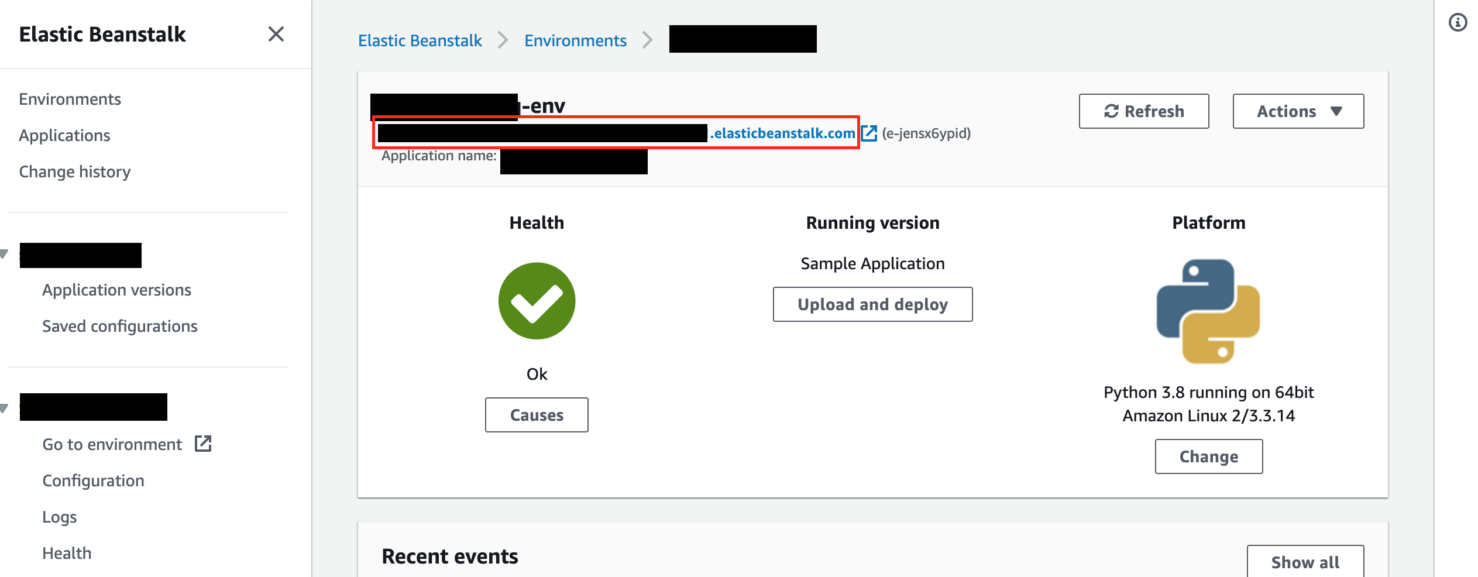Image resolution: width=1478 pixels, height=577 pixels.
Task: Collapse the first application tree in sidebar
Action: coord(5,253)
